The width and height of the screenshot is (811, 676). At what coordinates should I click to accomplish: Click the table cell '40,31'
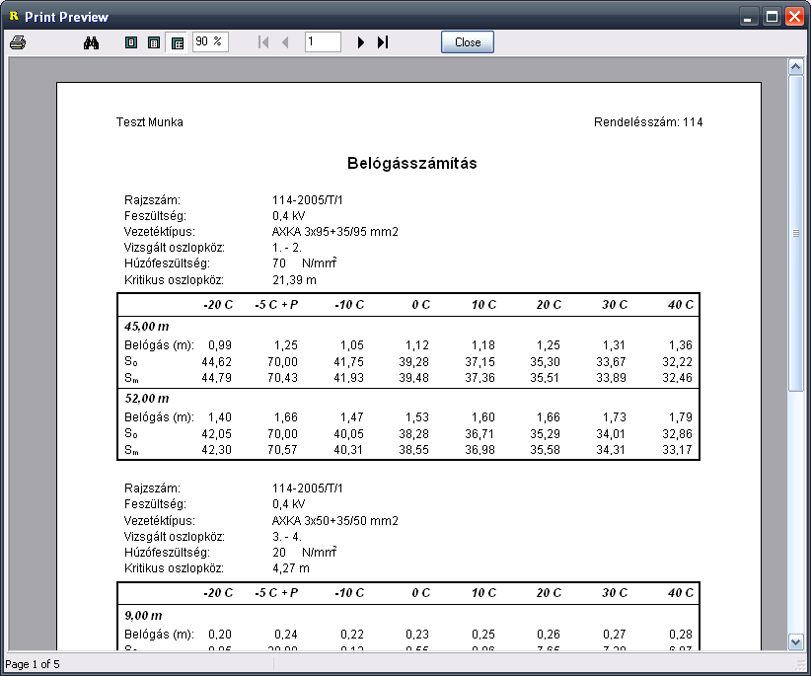coord(348,450)
